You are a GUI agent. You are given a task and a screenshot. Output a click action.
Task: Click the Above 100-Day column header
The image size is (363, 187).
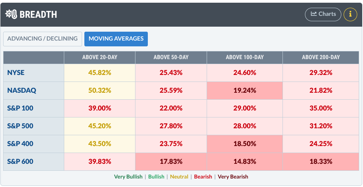tap(245, 57)
